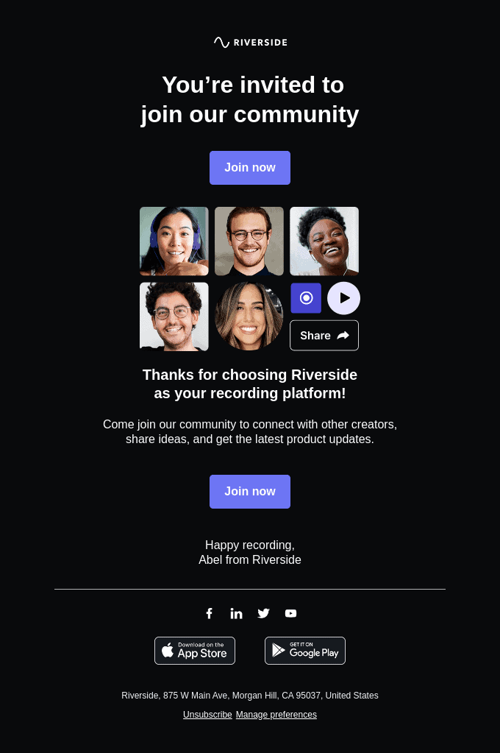Click the Share button with arrow
Image resolution: width=500 pixels, height=753 pixels.
[x=324, y=335]
